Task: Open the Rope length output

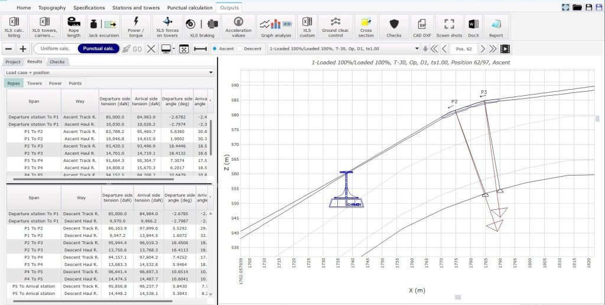Action: (x=73, y=27)
